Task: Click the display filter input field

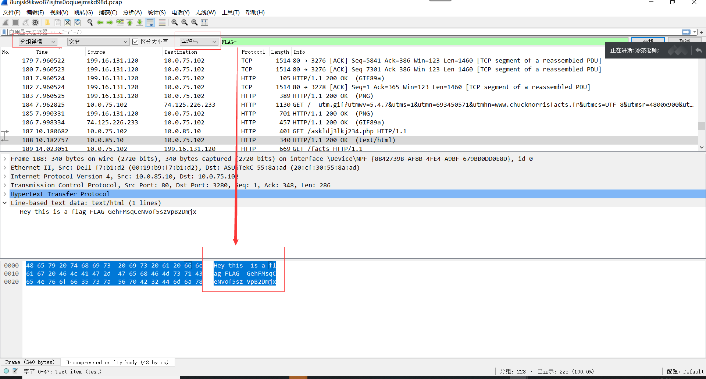Action: coord(344,32)
